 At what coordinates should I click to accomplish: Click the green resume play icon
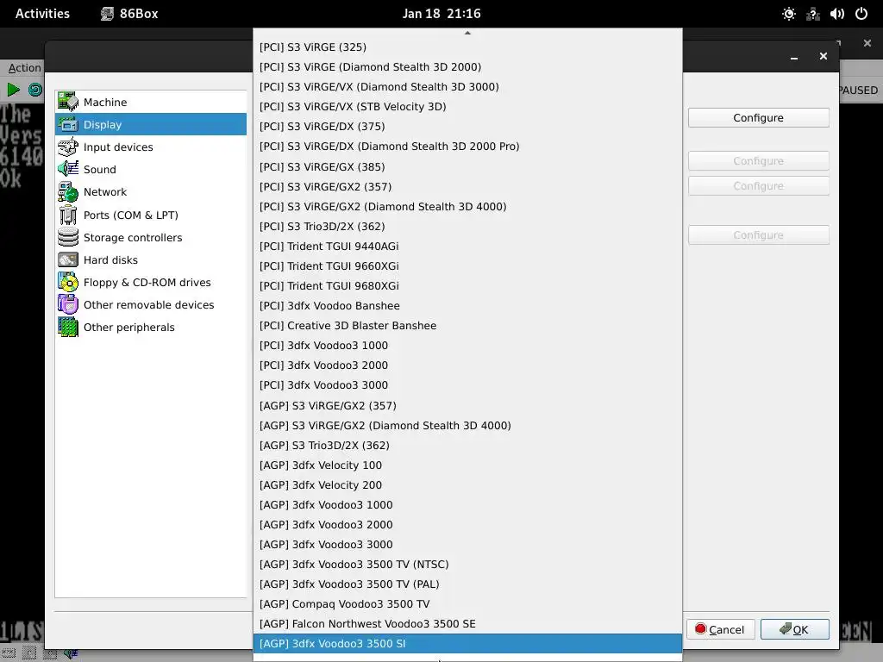coord(13,90)
